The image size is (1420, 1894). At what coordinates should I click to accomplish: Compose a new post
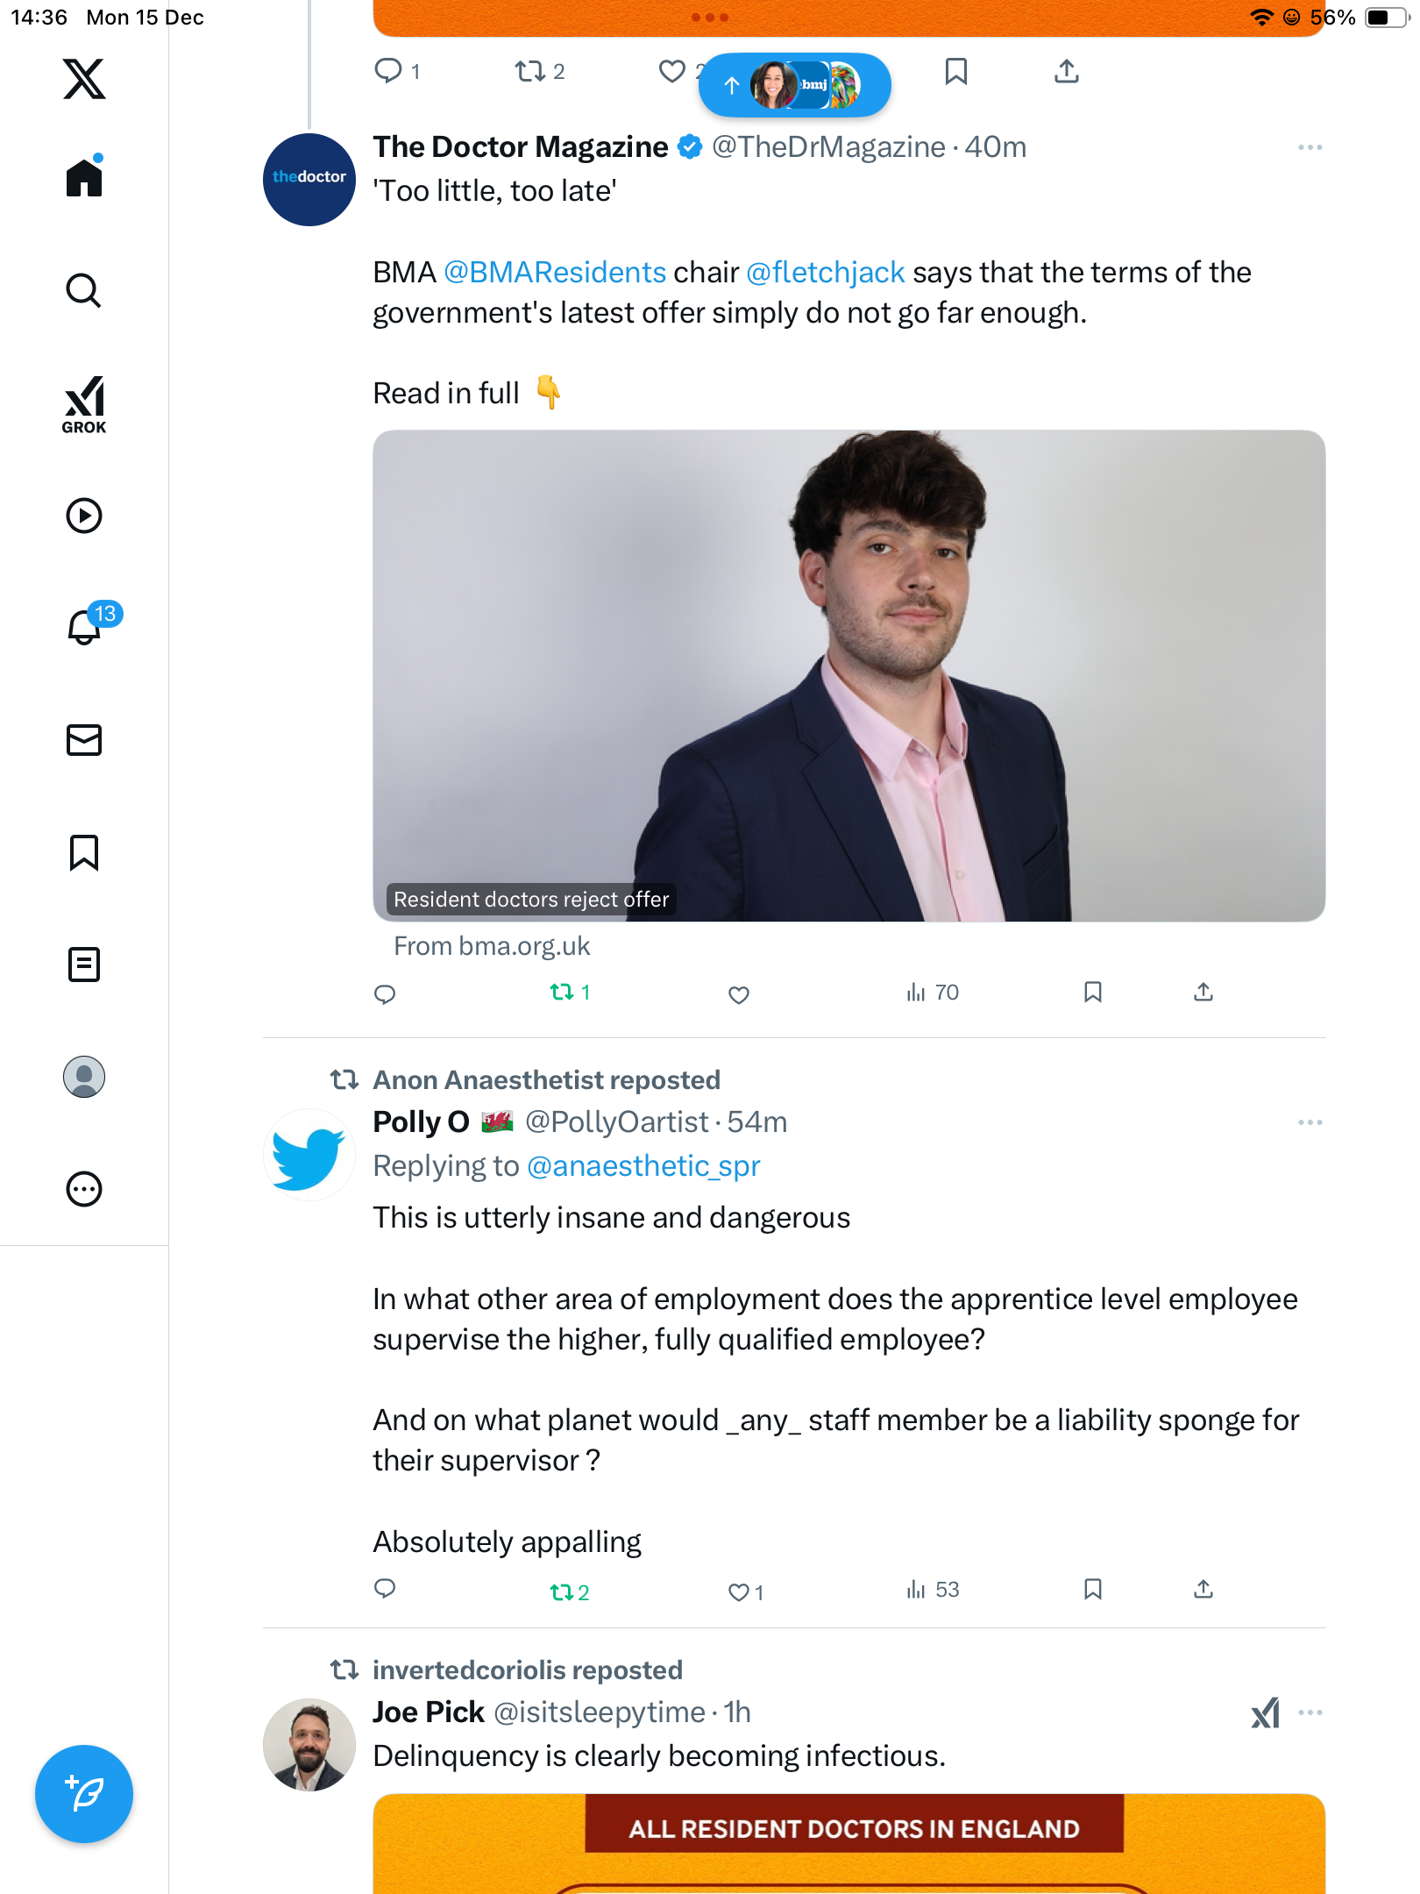(x=84, y=1794)
